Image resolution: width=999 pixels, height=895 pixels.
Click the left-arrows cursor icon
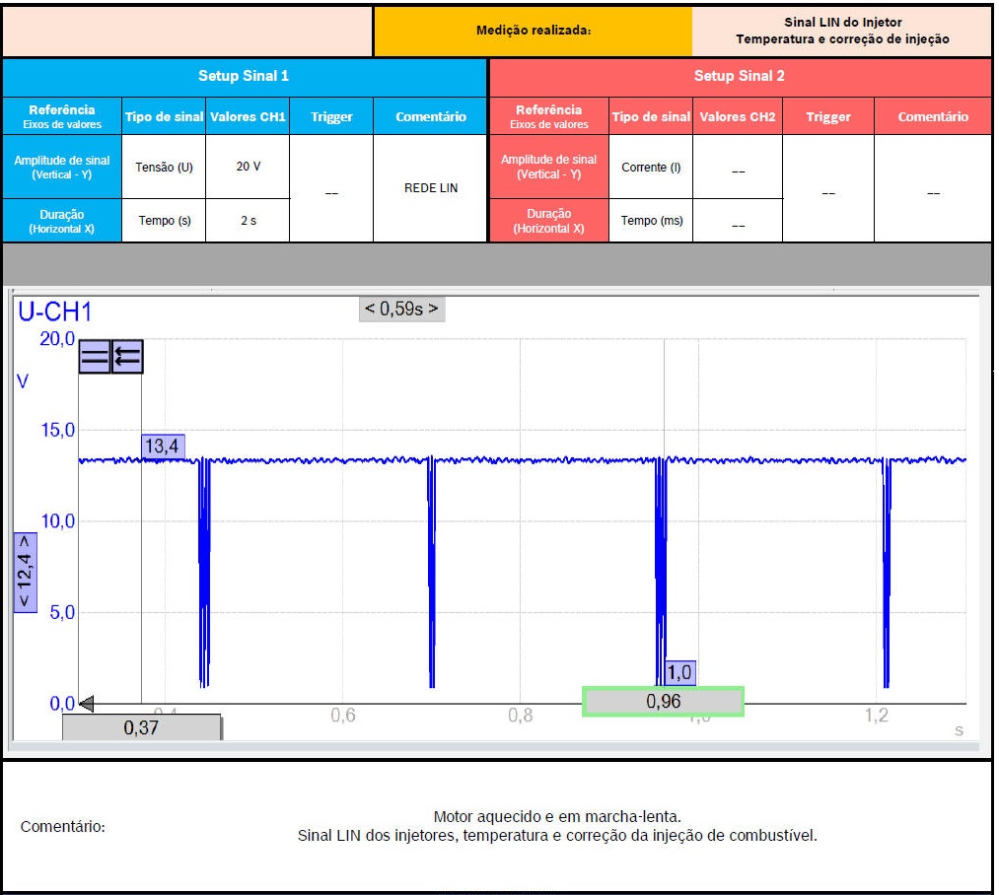127,357
